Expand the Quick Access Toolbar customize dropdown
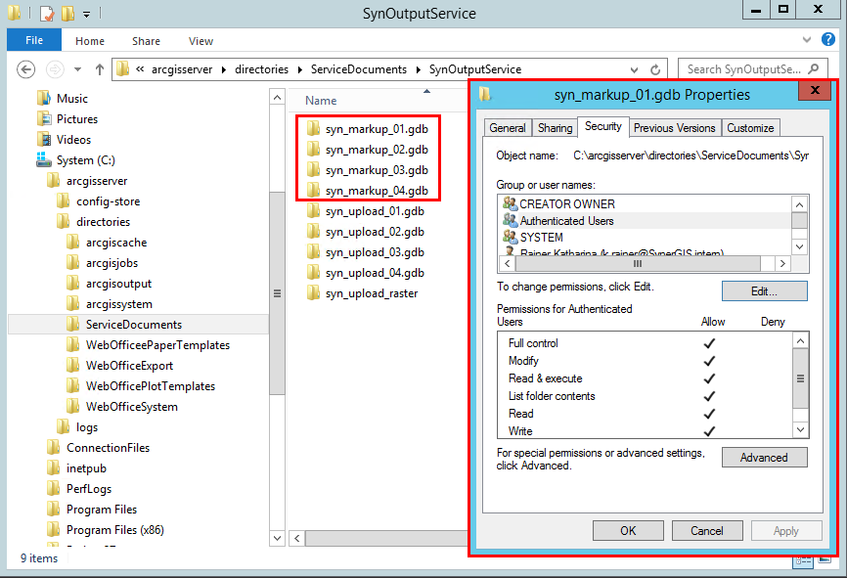Screen dimensions: 847x578 [x=86, y=14]
